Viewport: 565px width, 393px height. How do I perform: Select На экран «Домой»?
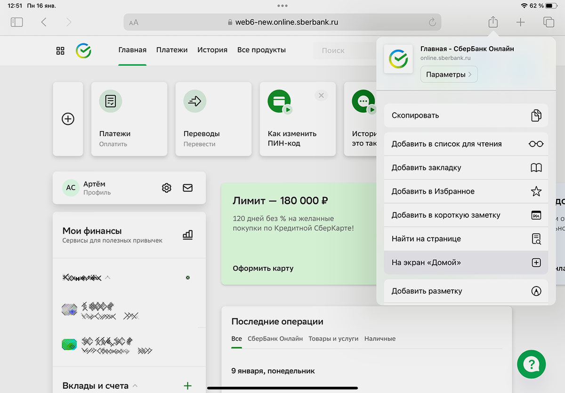click(466, 262)
